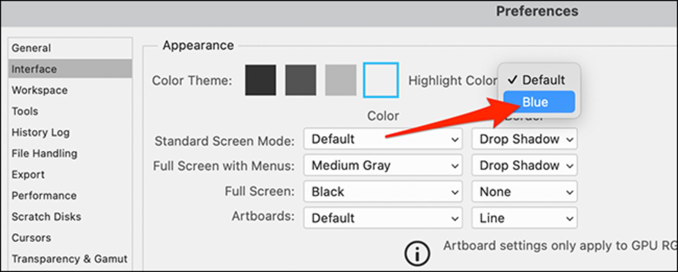Open Workspace preferences category

coord(40,90)
